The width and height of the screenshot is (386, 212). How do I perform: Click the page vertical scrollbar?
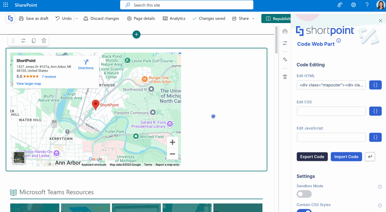click(276, 40)
